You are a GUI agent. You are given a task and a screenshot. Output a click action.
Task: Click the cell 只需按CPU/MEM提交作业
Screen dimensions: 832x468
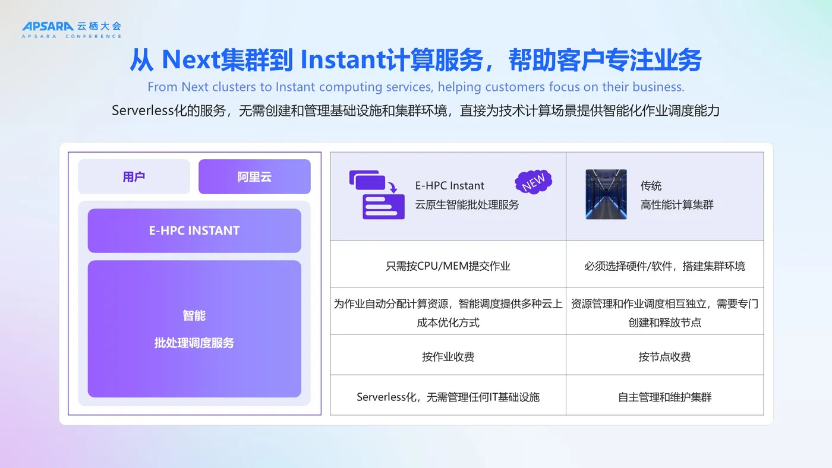pyautogui.click(x=448, y=264)
